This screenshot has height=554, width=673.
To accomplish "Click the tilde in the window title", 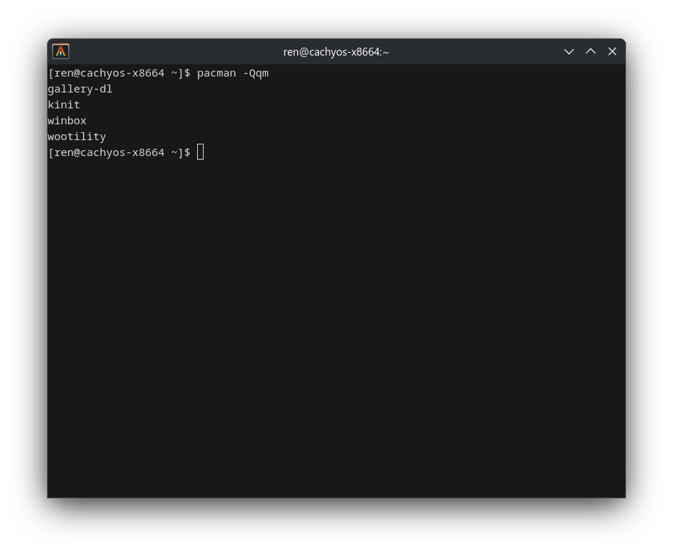I will pyautogui.click(x=386, y=52).
